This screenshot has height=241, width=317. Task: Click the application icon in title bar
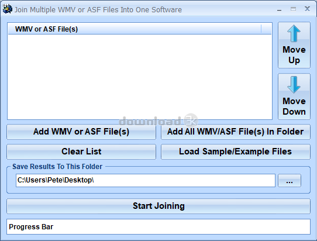tap(8, 9)
